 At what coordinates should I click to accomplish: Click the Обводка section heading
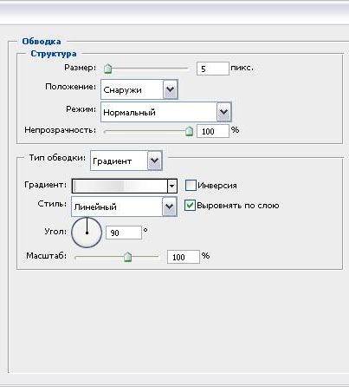coord(42,42)
